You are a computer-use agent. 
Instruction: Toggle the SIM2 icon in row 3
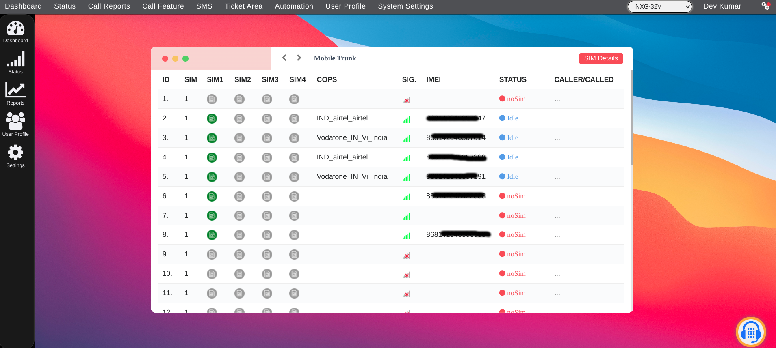coord(239,138)
